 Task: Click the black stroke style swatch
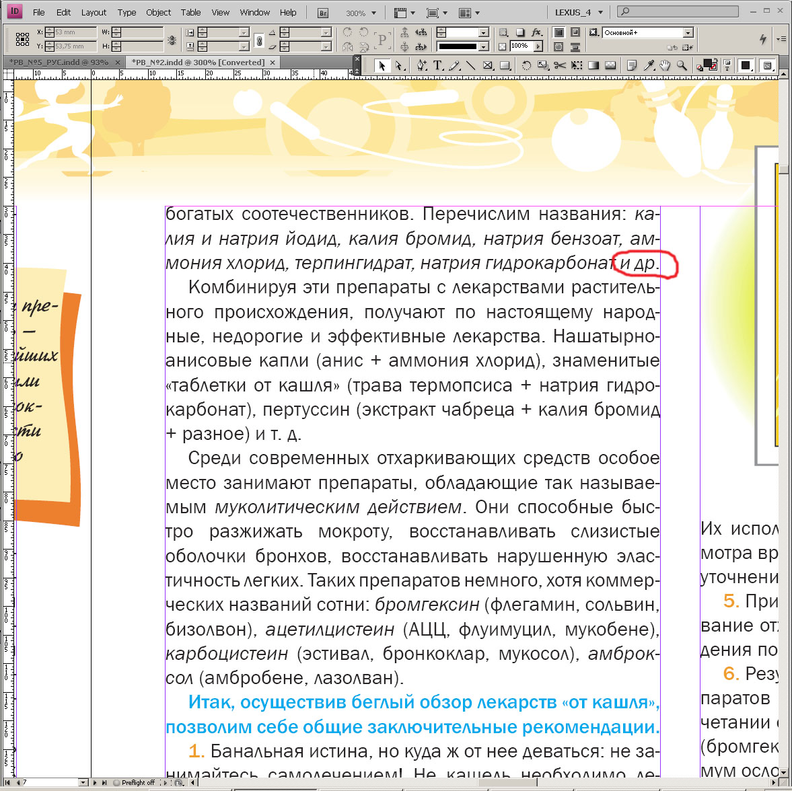click(x=458, y=46)
